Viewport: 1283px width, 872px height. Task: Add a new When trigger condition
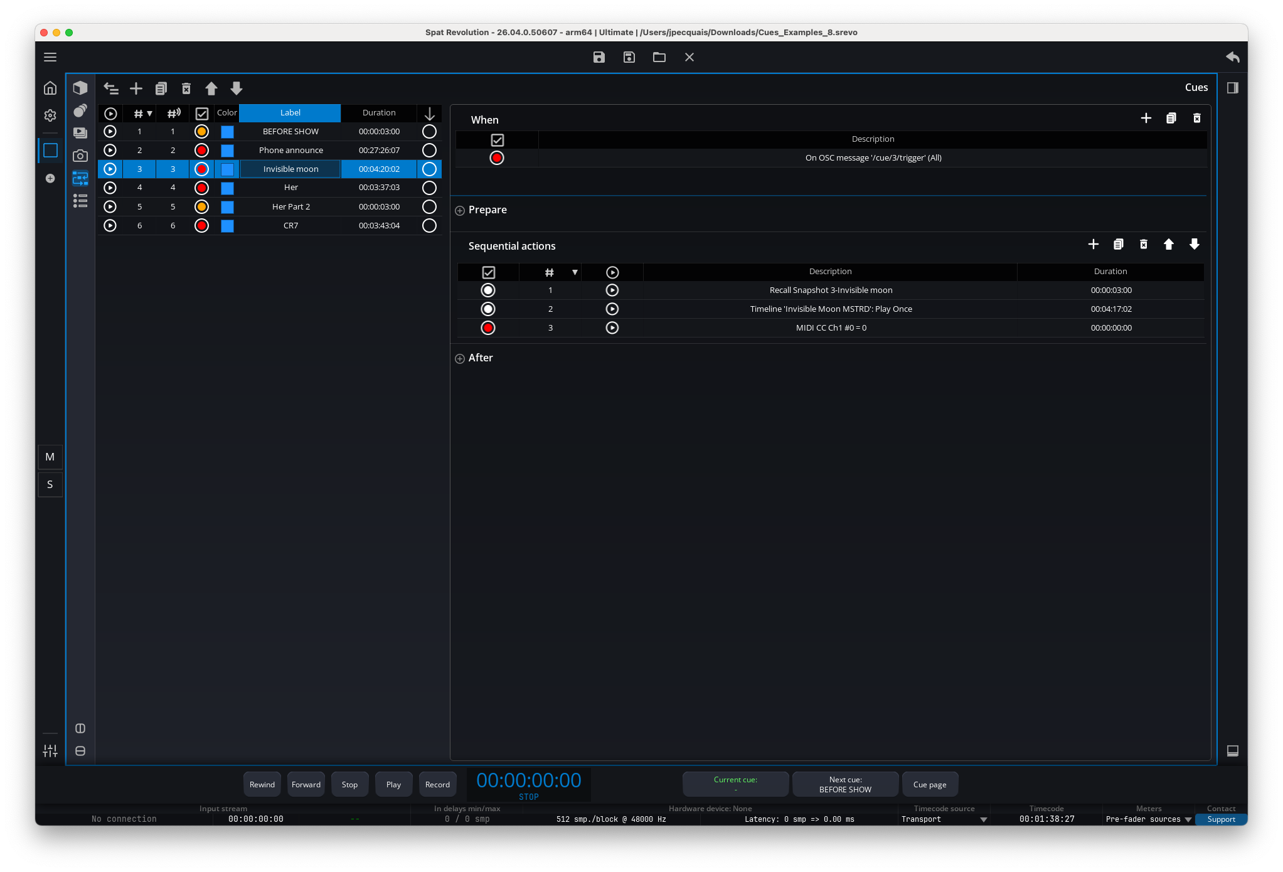(x=1146, y=119)
